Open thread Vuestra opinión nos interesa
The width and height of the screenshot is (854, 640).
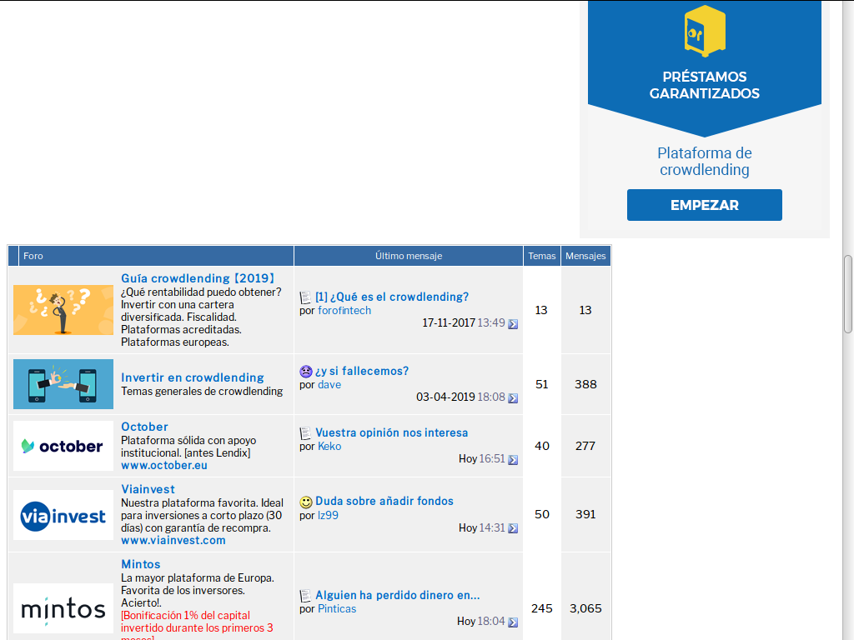pyautogui.click(x=392, y=432)
